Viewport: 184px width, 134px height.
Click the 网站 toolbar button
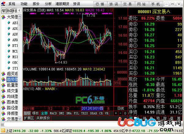pos(141,4)
